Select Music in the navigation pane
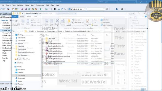 click(x=20, y=81)
